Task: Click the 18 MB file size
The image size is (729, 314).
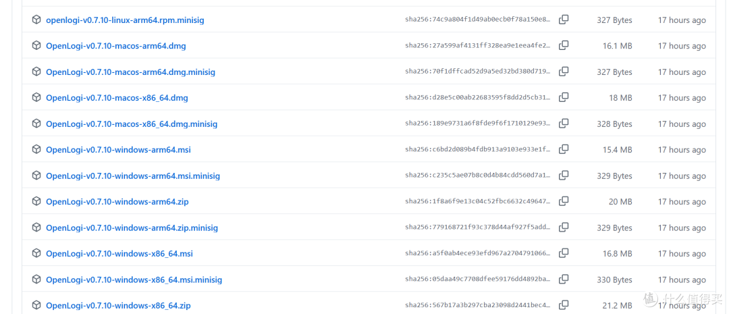Action: 620,98
